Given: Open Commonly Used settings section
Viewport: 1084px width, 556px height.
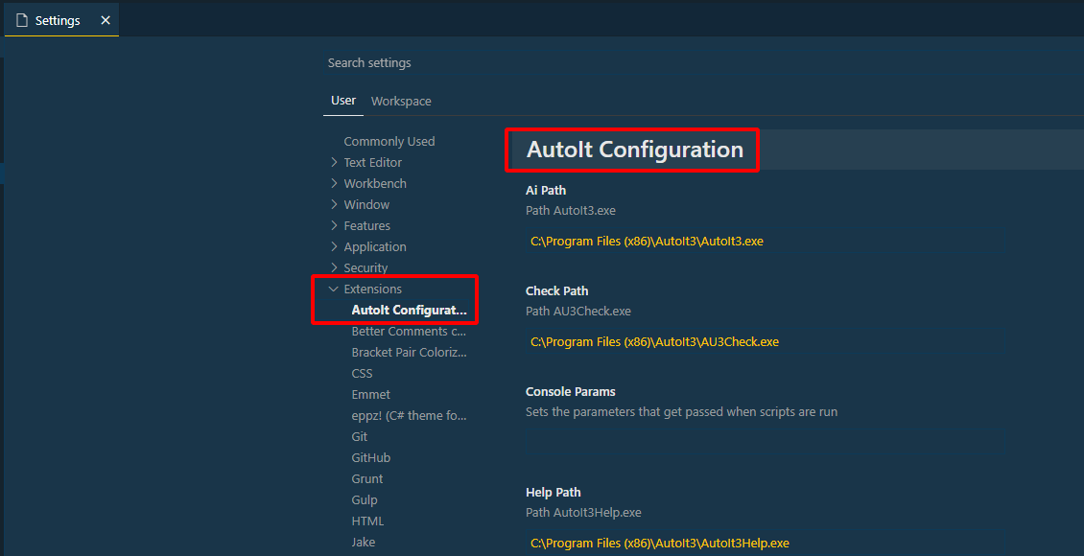Looking at the screenshot, I should click(389, 142).
